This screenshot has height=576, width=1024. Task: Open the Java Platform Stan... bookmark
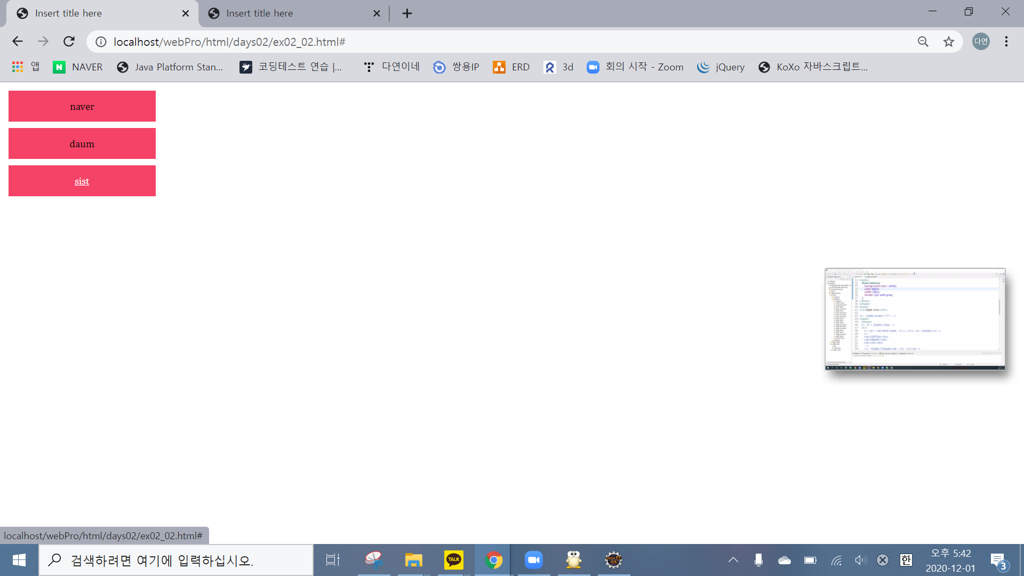pos(170,67)
